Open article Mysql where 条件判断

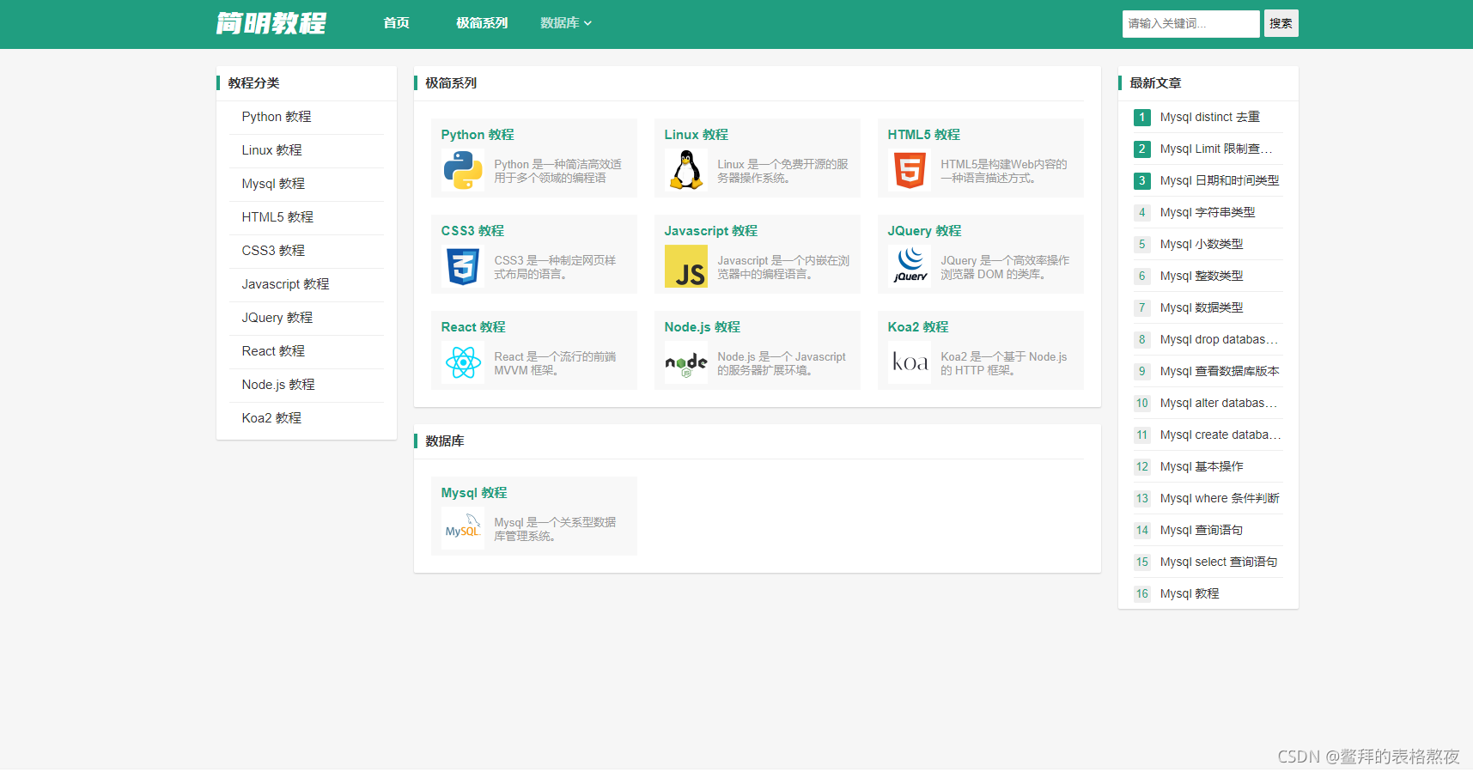1220,498
